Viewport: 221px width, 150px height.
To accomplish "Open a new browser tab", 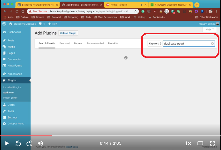I will coord(197,5).
